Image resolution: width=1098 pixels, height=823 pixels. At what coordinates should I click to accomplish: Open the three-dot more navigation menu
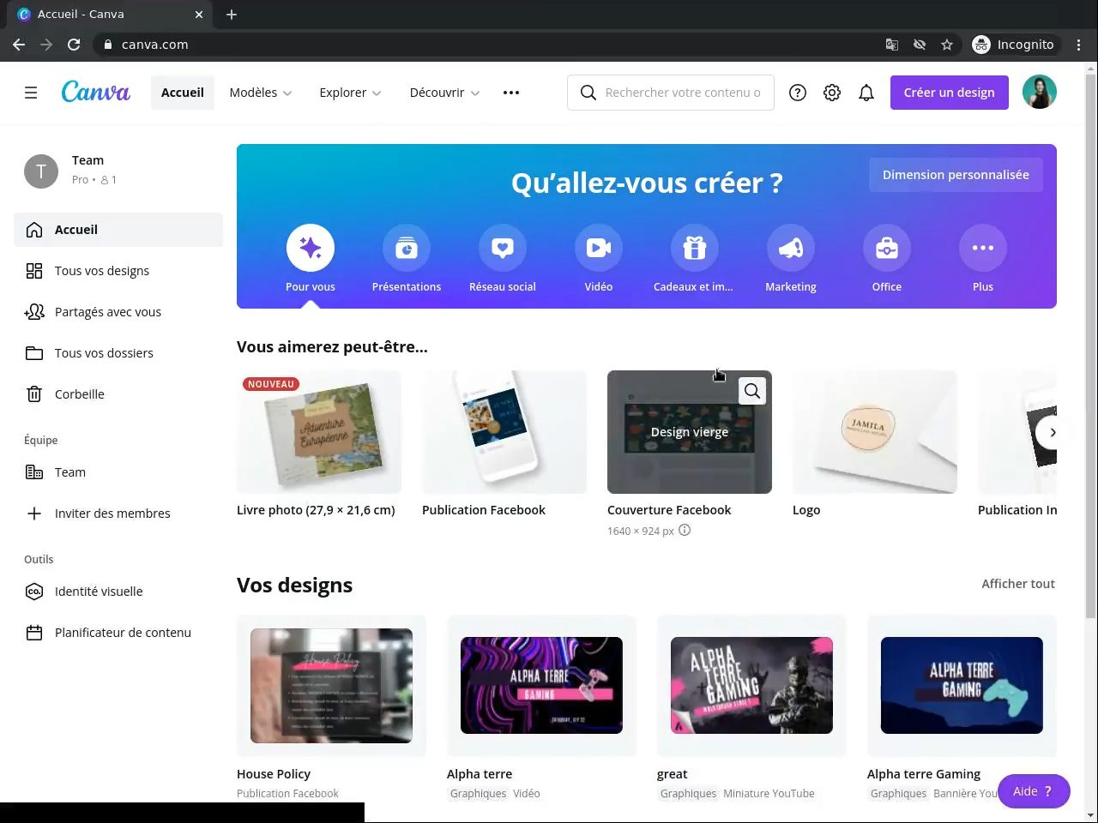click(511, 93)
